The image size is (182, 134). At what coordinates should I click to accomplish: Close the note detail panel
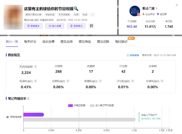[x=177, y=5]
